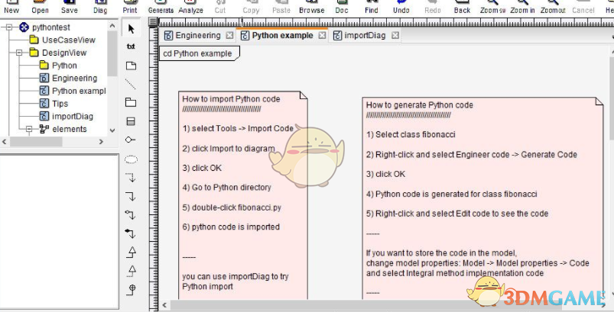614x312 pixels.
Task: Pick the txt text tool
Action: pos(131,47)
